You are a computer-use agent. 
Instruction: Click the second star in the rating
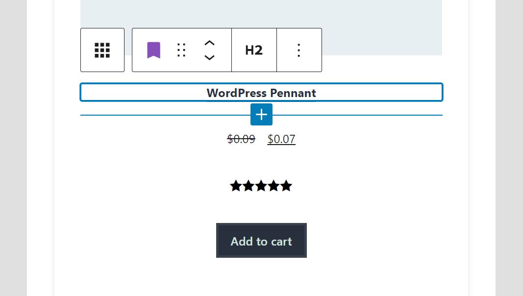(249, 186)
